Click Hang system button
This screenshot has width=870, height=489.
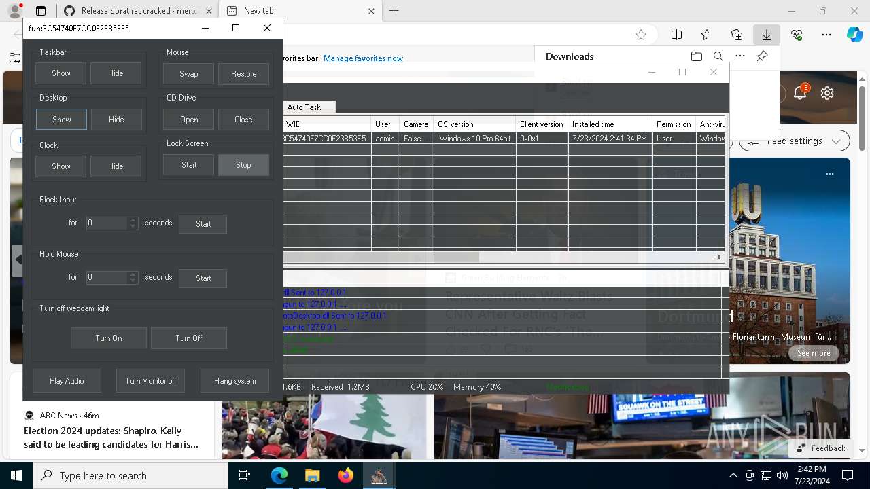234,381
